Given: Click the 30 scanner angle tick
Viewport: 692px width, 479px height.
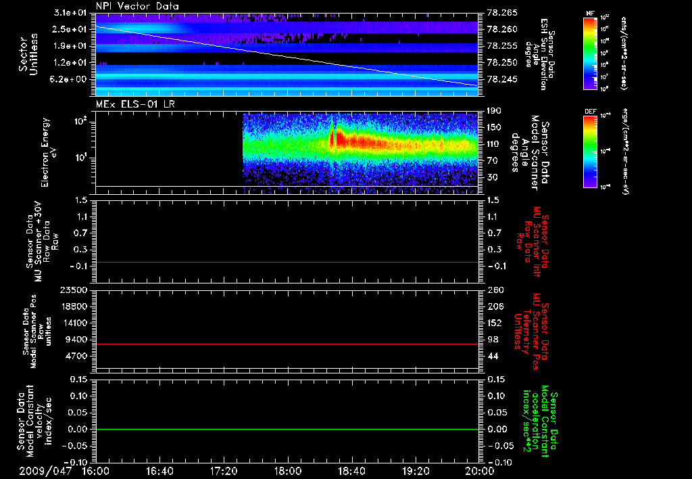Looking at the screenshot, I should [493, 178].
